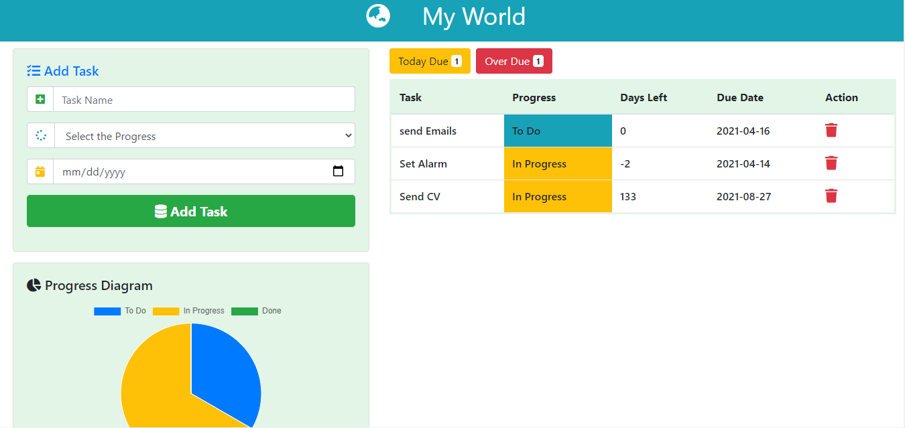Click the globe icon in the header

(378, 16)
